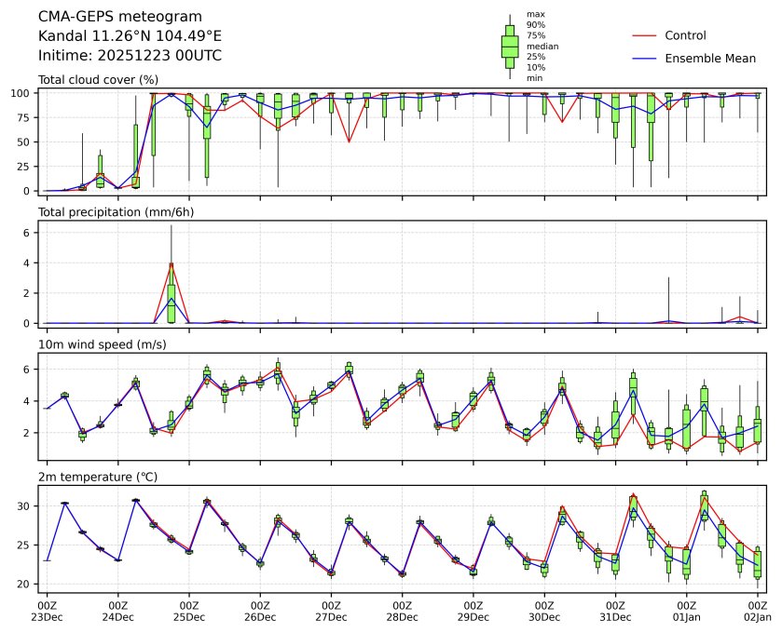This screenshot has width=782, height=633.
Task: Click the Kandal coordinates text
Action: pyautogui.click(x=130, y=35)
